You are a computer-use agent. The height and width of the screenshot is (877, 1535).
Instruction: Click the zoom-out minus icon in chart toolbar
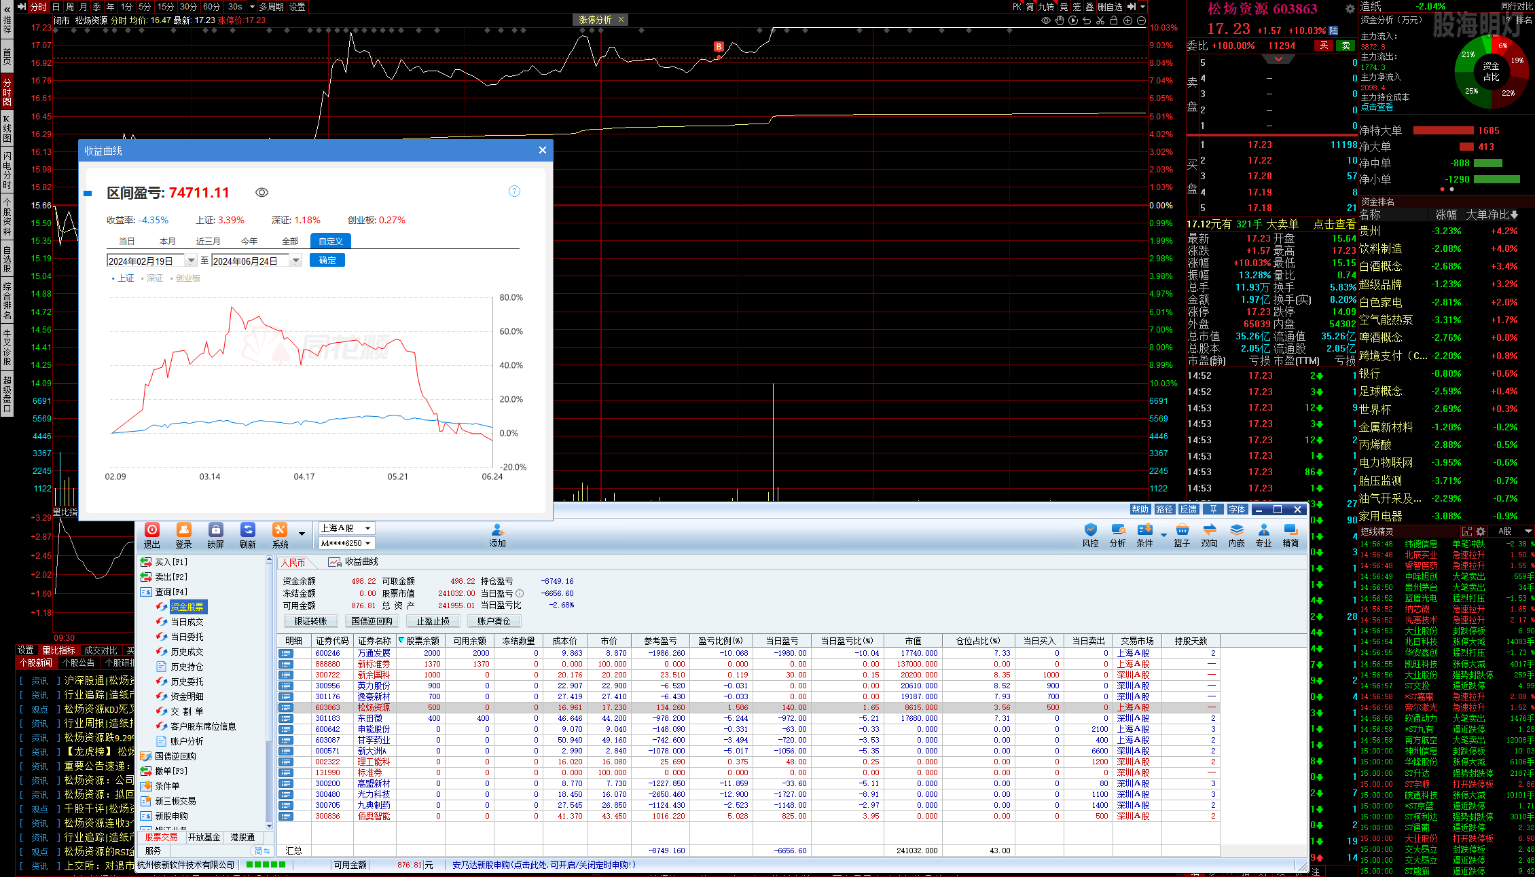coord(1142,20)
